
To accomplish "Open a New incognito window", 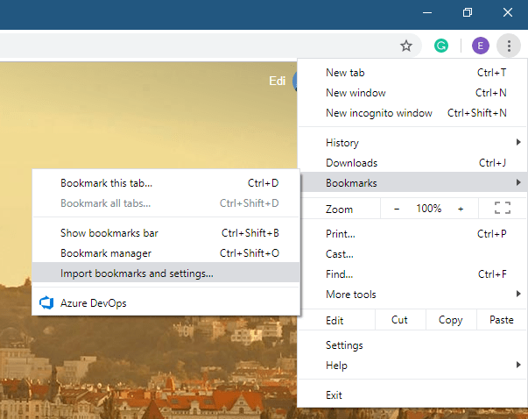I will [412, 113].
